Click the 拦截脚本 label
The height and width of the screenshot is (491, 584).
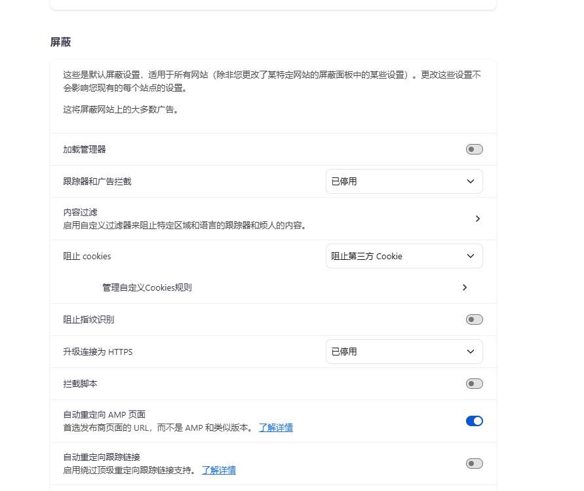click(80, 384)
